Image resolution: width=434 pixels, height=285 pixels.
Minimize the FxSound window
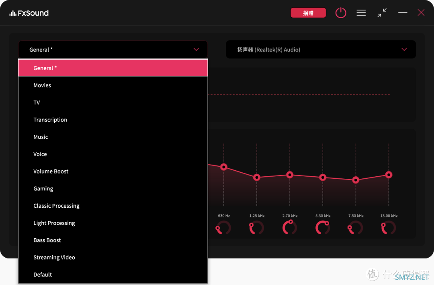click(x=403, y=13)
